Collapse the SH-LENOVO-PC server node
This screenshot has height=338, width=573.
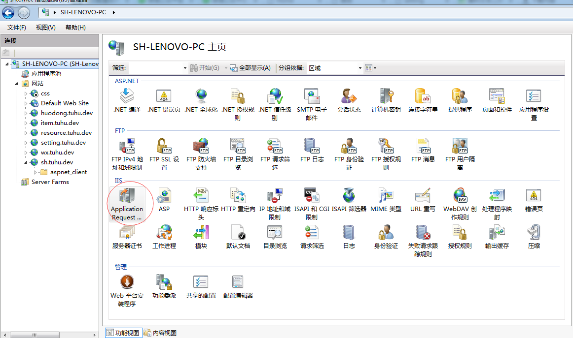(x=7, y=64)
